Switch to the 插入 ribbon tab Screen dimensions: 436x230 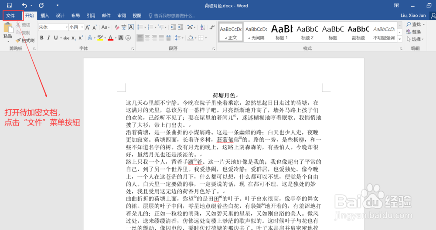point(44,16)
